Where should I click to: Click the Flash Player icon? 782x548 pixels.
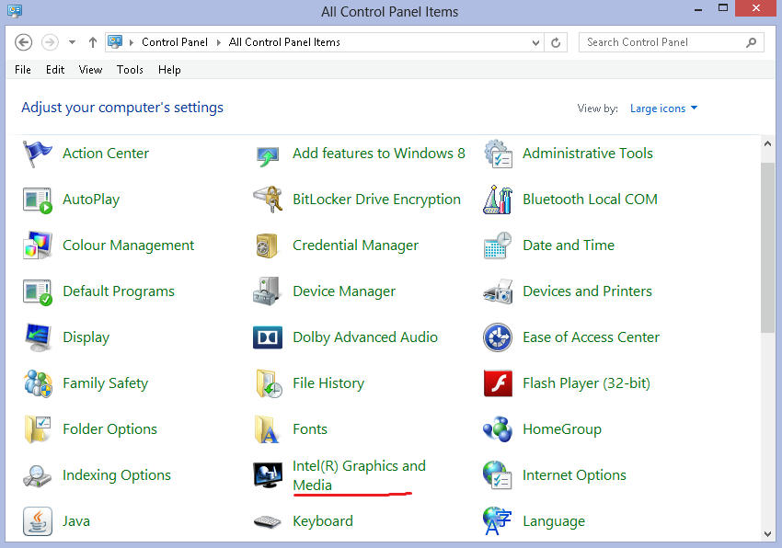point(498,383)
